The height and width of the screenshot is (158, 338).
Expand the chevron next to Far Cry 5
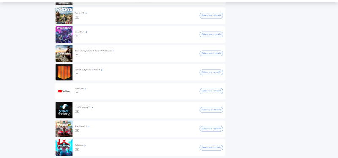coord(86,13)
